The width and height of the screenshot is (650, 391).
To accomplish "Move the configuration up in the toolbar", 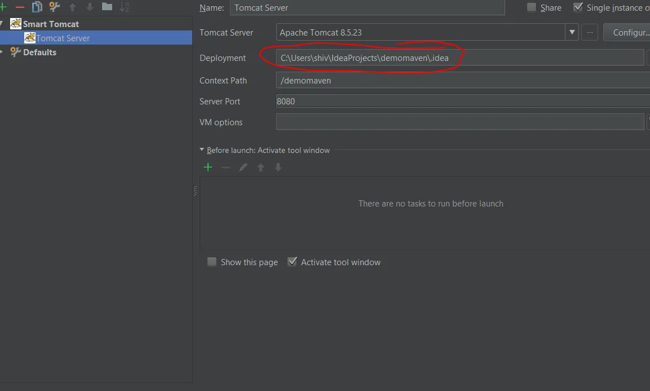I will pyautogui.click(x=73, y=7).
